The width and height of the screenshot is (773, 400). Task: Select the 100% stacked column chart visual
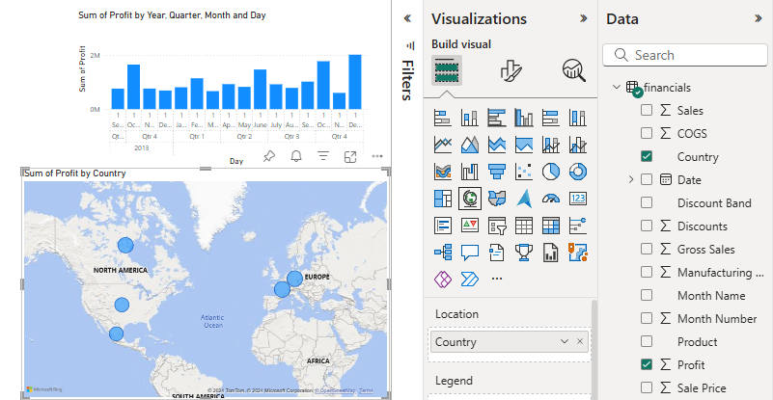pos(577,119)
